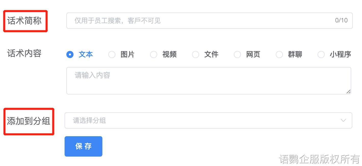Click the 话术简称 text input field
Screen dimensions: 362x166
click(199, 21)
